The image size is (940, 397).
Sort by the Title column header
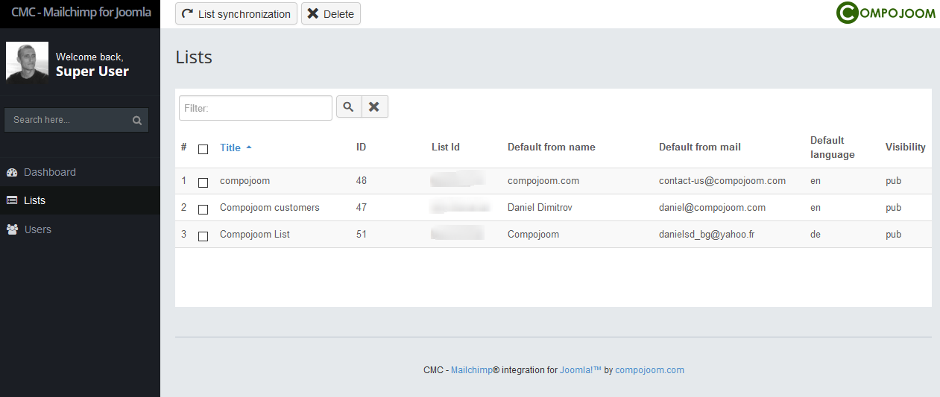(230, 147)
